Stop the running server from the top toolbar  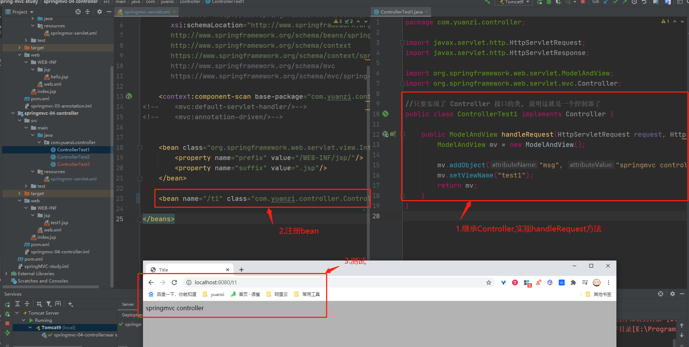point(583,2)
